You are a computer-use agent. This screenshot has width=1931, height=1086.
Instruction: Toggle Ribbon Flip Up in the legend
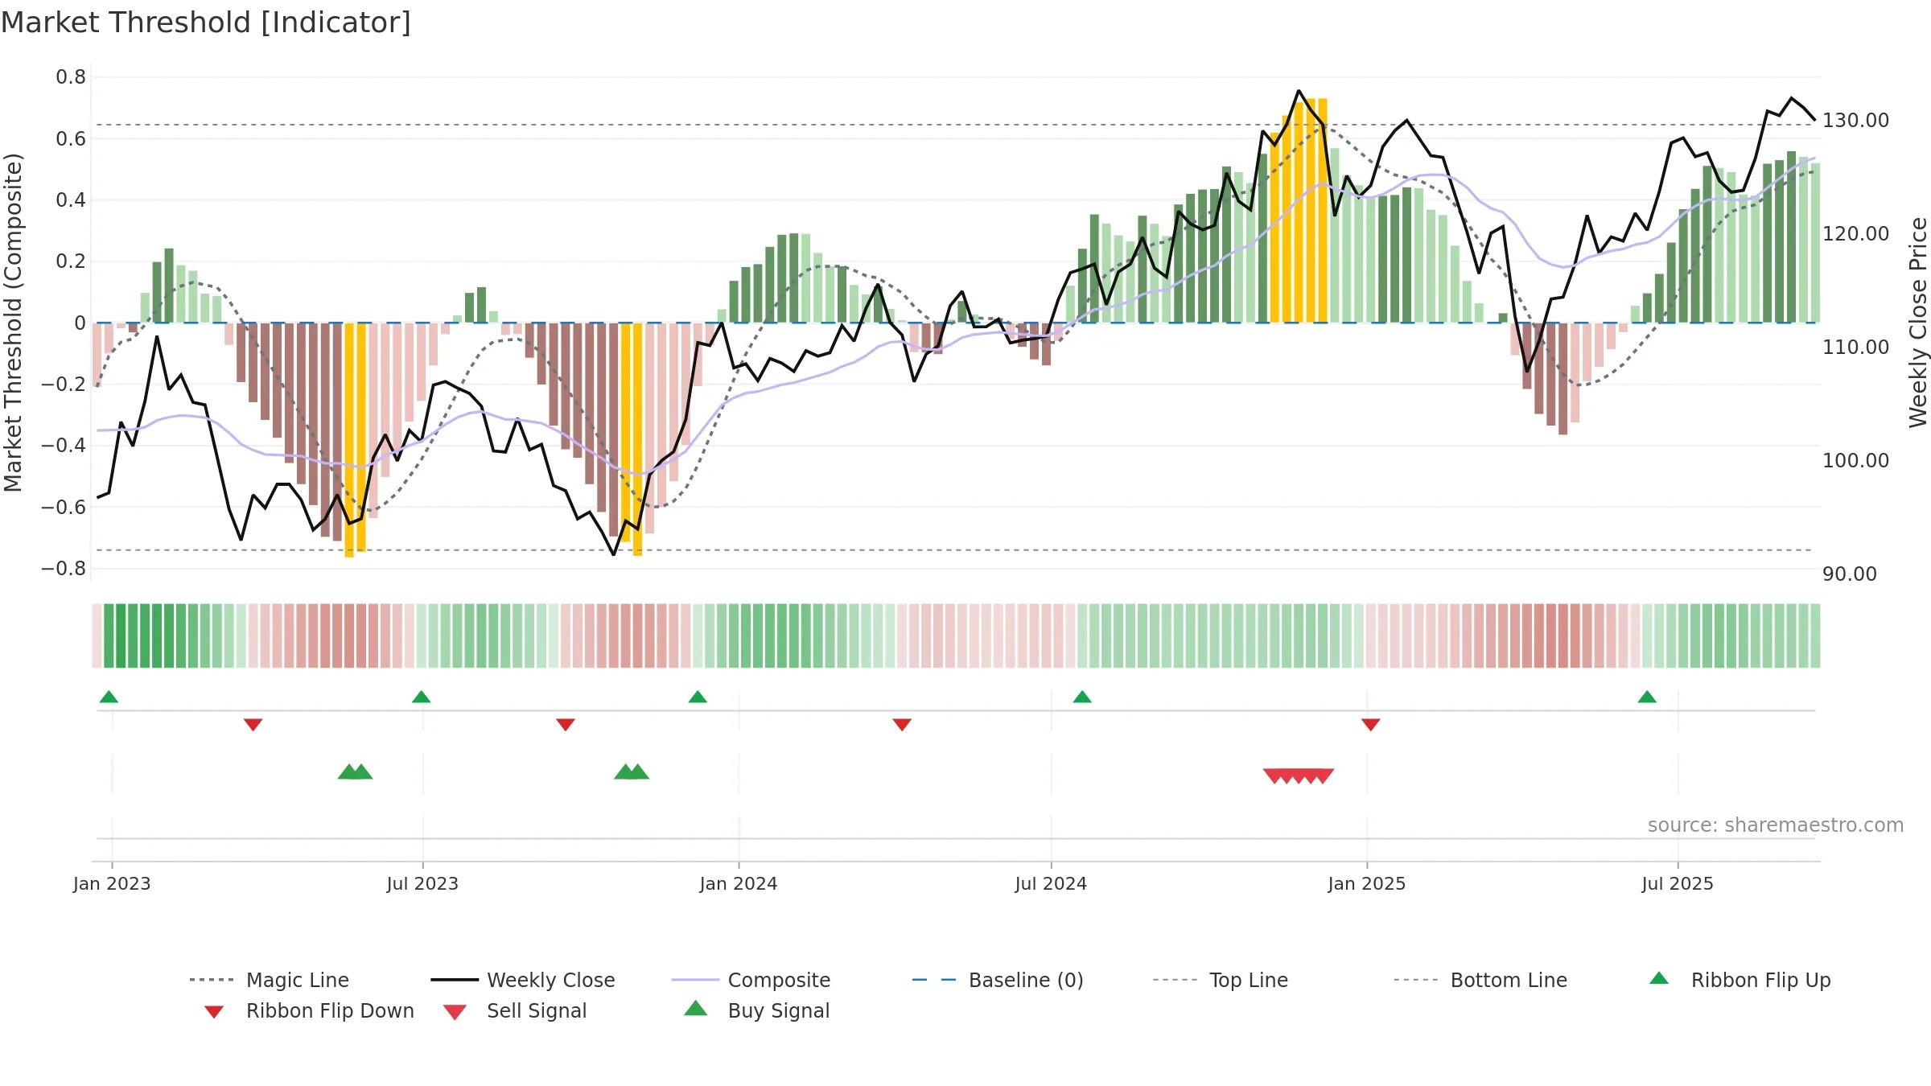click(1740, 980)
